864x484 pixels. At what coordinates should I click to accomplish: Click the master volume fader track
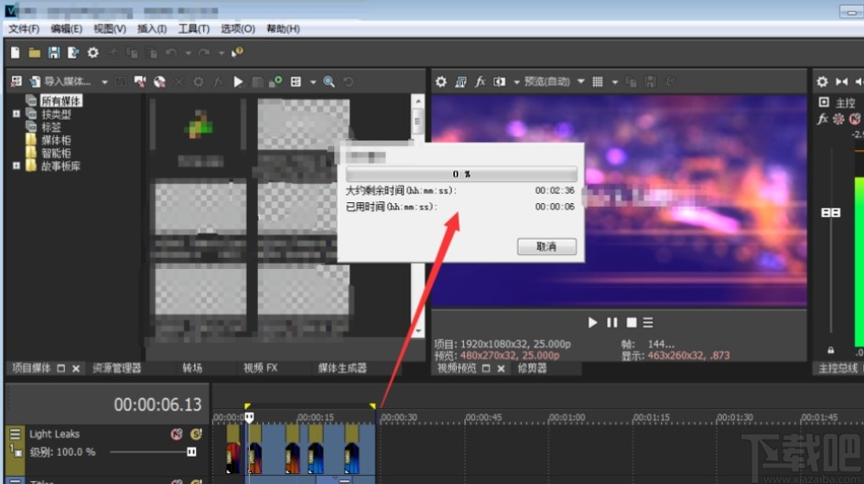(830, 241)
